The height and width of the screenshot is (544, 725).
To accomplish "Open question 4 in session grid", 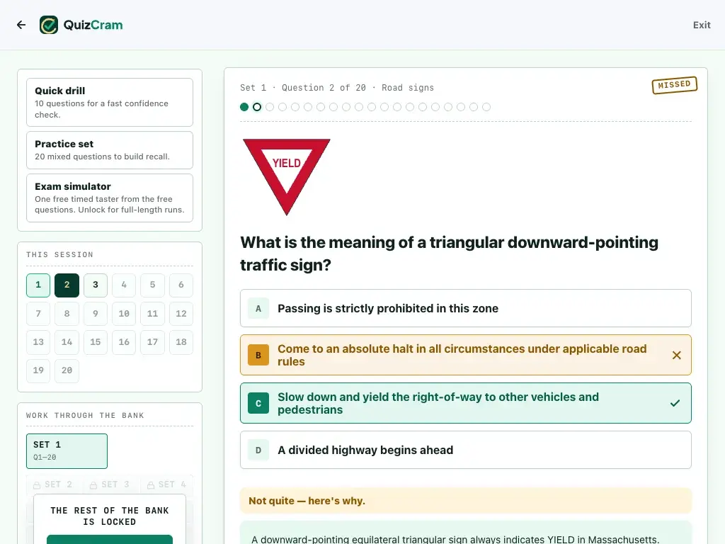I will pyautogui.click(x=124, y=285).
